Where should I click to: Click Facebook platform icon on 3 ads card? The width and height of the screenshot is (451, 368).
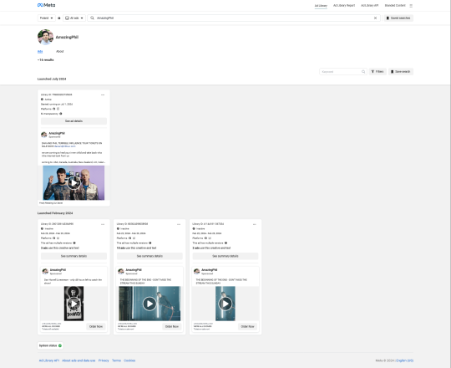[53, 238]
